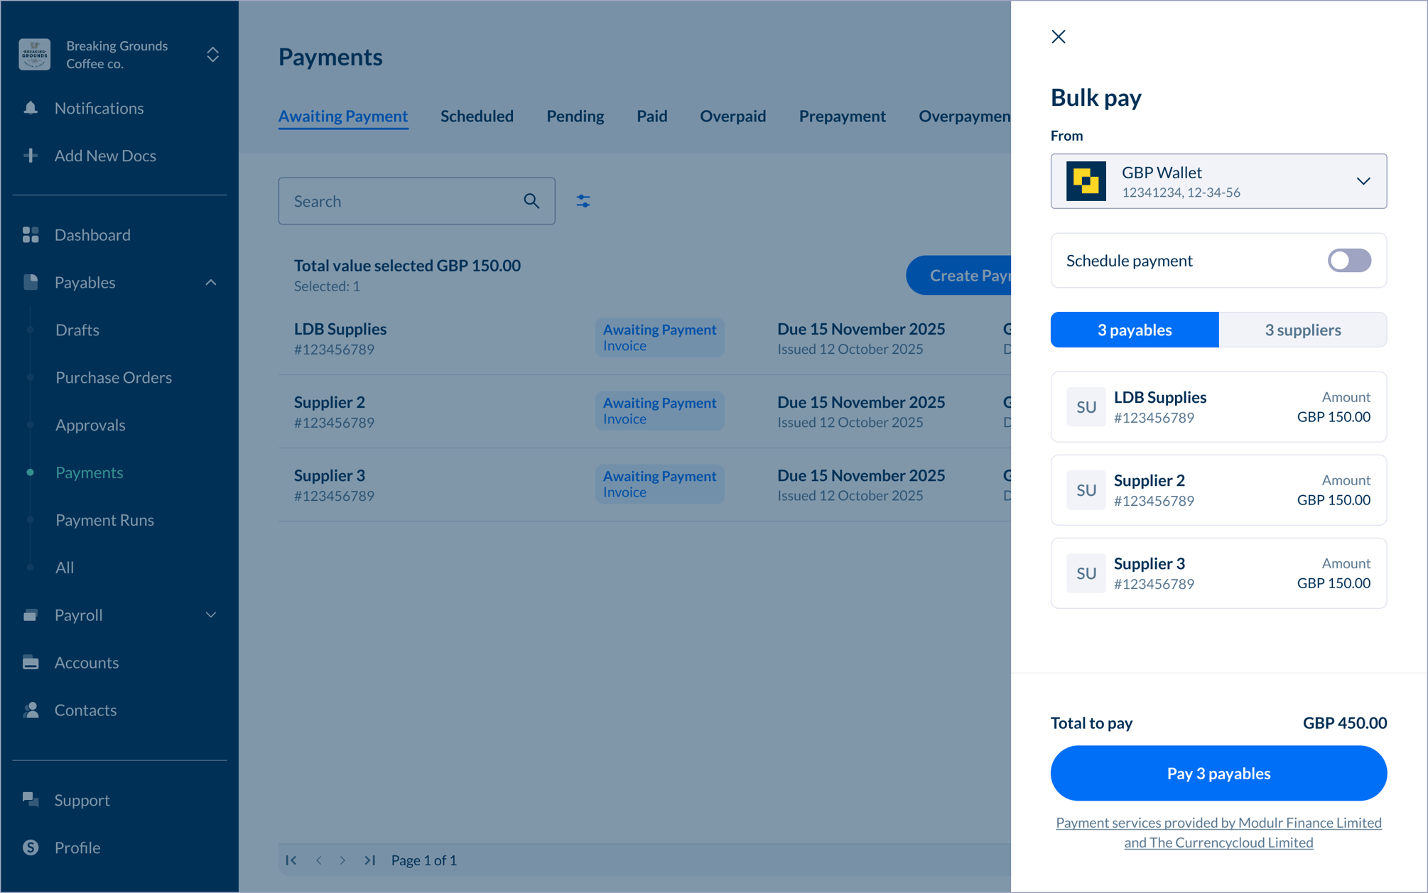Open the company switcher chevrons
This screenshot has height=893, width=1428.
click(212, 55)
